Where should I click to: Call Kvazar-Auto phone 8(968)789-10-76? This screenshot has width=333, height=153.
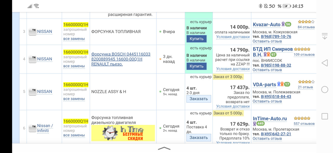[276, 37]
